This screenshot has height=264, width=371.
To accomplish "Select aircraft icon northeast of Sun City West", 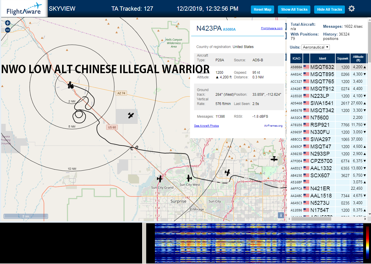I will (228, 173).
